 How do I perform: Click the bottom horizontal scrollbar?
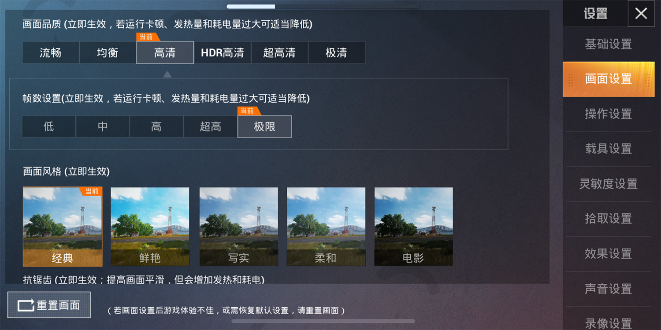[x=323, y=321]
